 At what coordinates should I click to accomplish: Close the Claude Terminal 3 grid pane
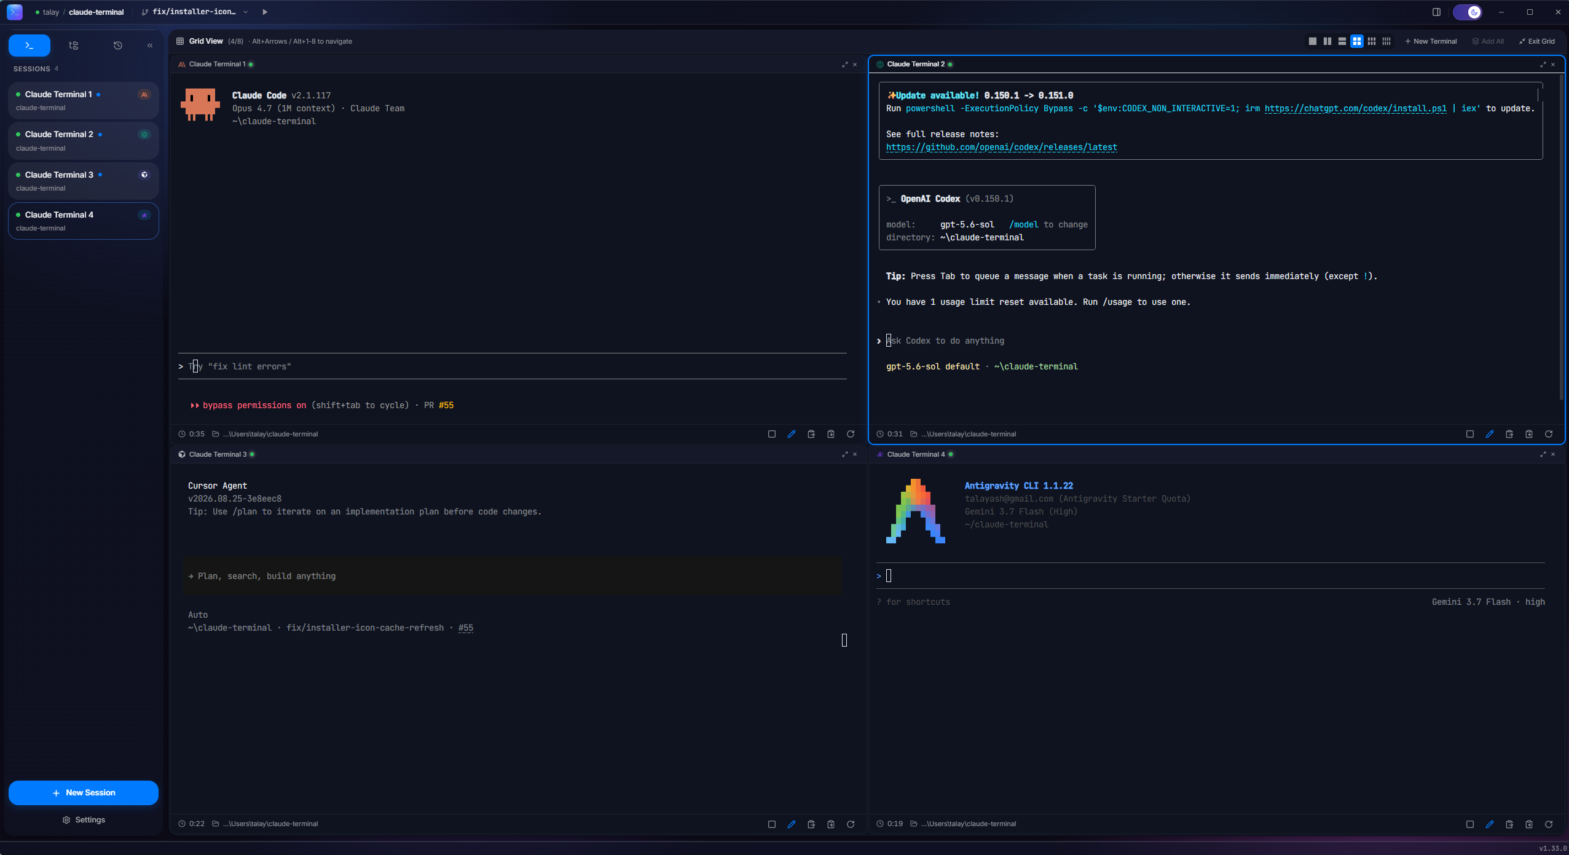[855, 454]
